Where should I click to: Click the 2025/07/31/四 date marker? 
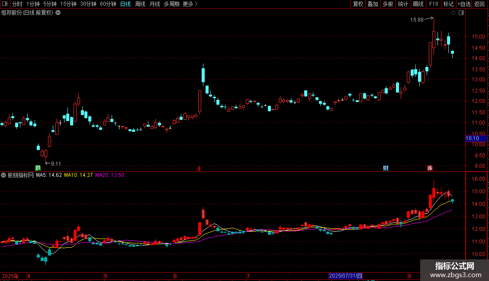pyautogui.click(x=345, y=276)
